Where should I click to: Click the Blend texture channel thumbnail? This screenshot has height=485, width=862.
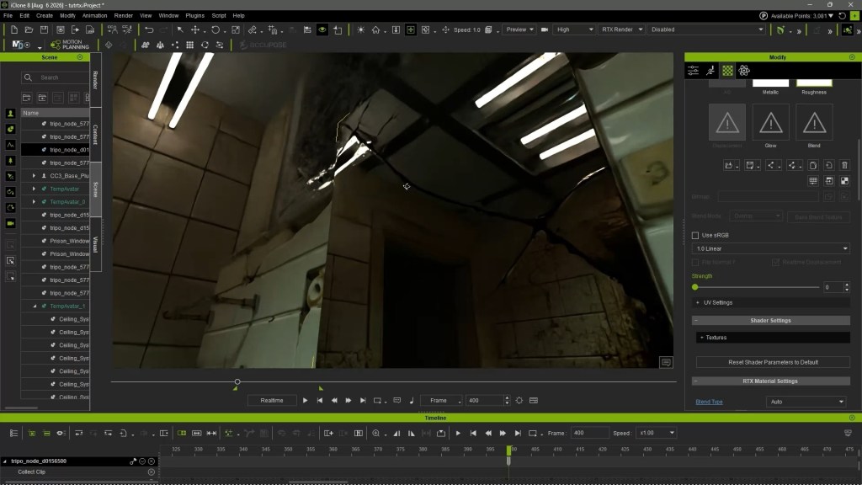click(814, 122)
